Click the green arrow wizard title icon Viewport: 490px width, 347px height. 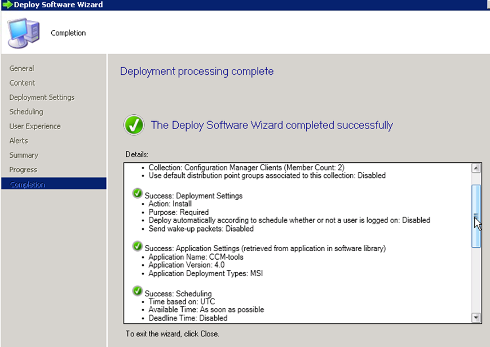tap(7, 5)
